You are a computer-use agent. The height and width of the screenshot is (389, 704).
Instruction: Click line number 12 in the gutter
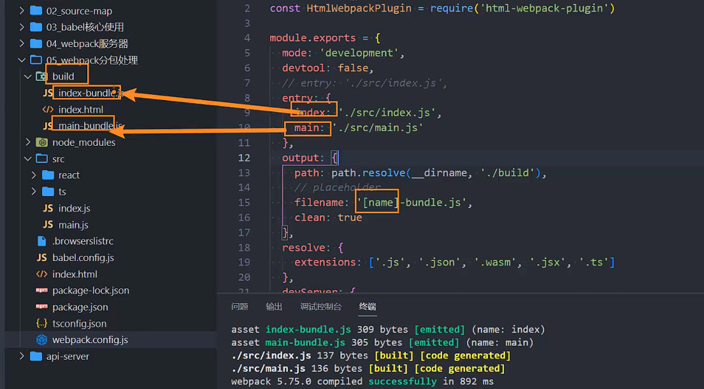[x=245, y=158]
